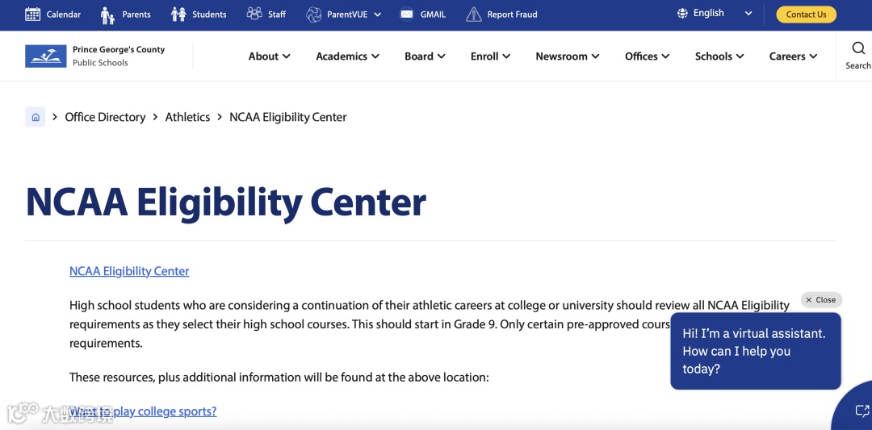
Task: Go to Athletics breadcrumb link
Action: [x=187, y=117]
